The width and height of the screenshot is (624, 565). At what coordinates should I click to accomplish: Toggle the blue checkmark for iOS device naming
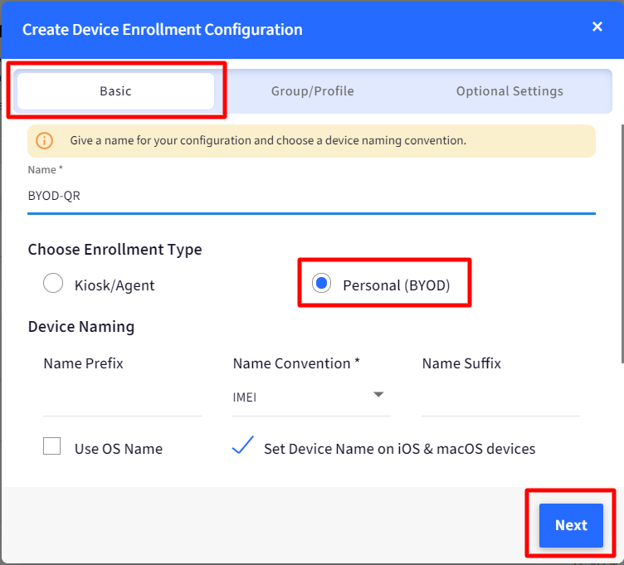(x=243, y=446)
